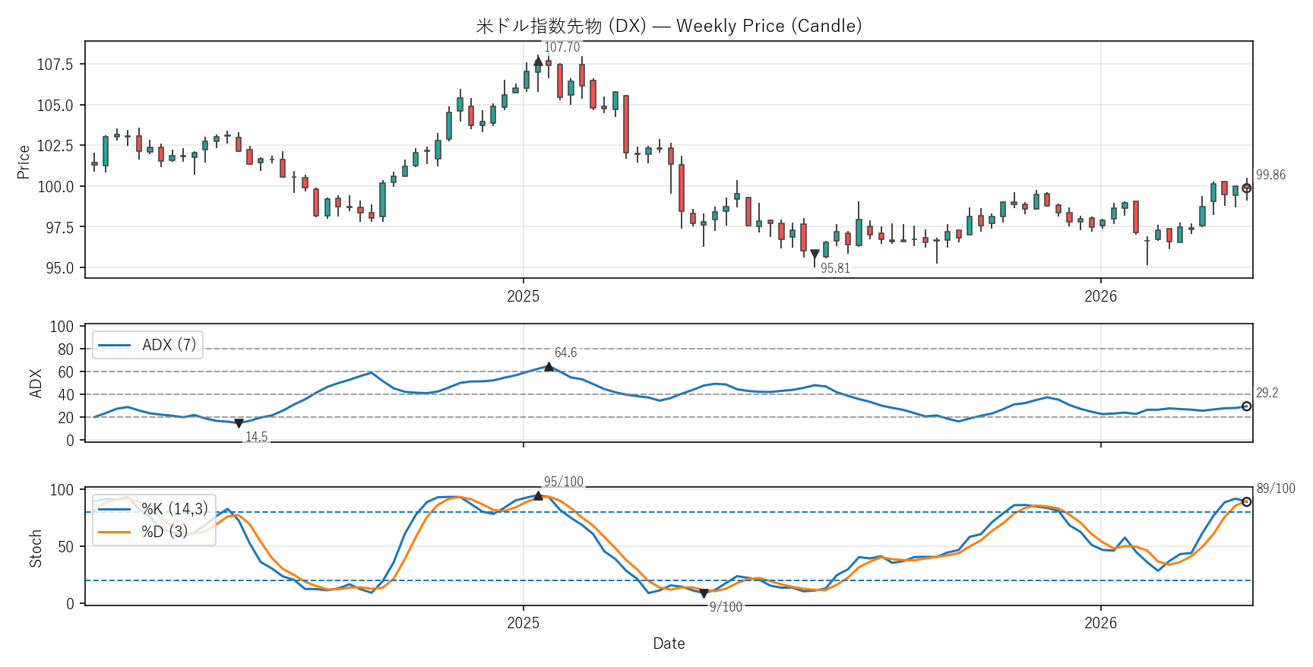Click the 107.70 price high triangle marker
The height and width of the screenshot is (667, 1313).
(x=538, y=61)
